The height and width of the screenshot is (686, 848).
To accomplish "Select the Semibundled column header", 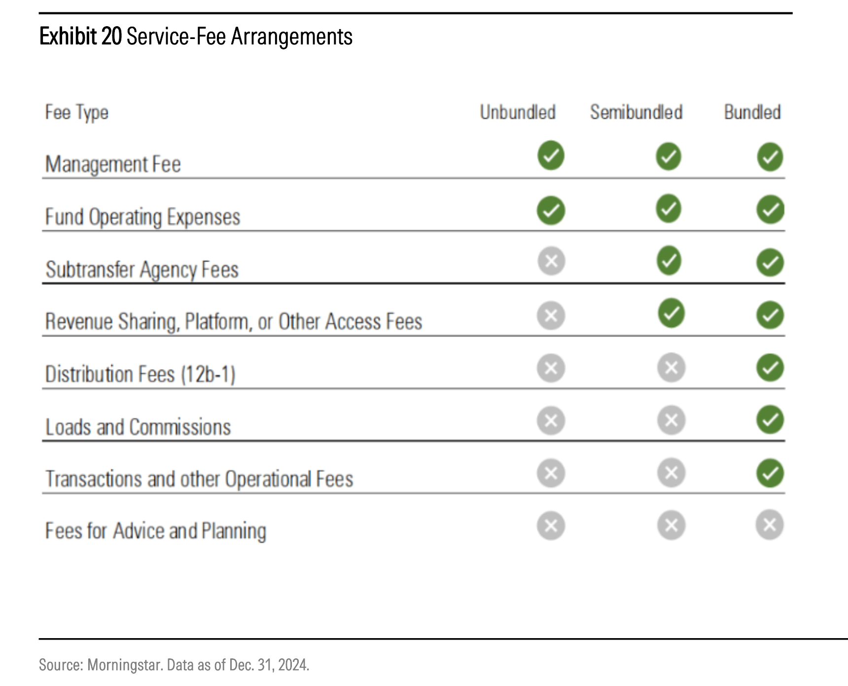I will tap(636, 113).
